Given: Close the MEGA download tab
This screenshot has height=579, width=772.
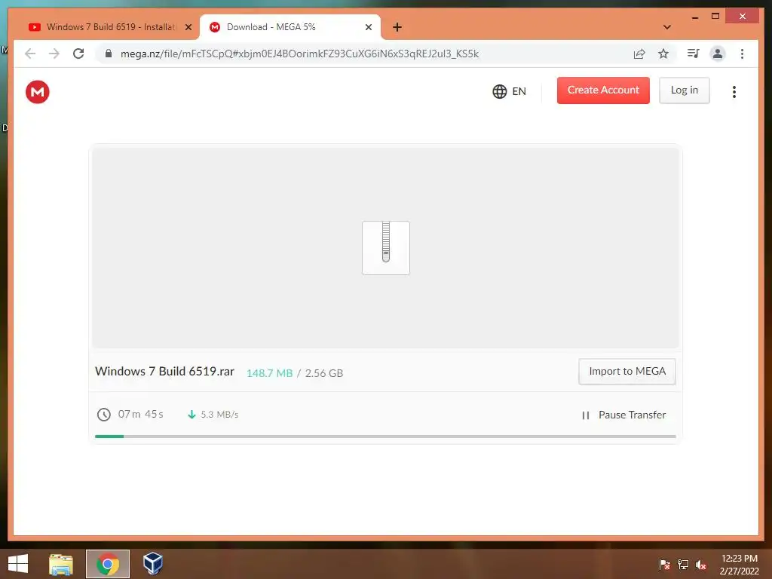Looking at the screenshot, I should (368, 27).
